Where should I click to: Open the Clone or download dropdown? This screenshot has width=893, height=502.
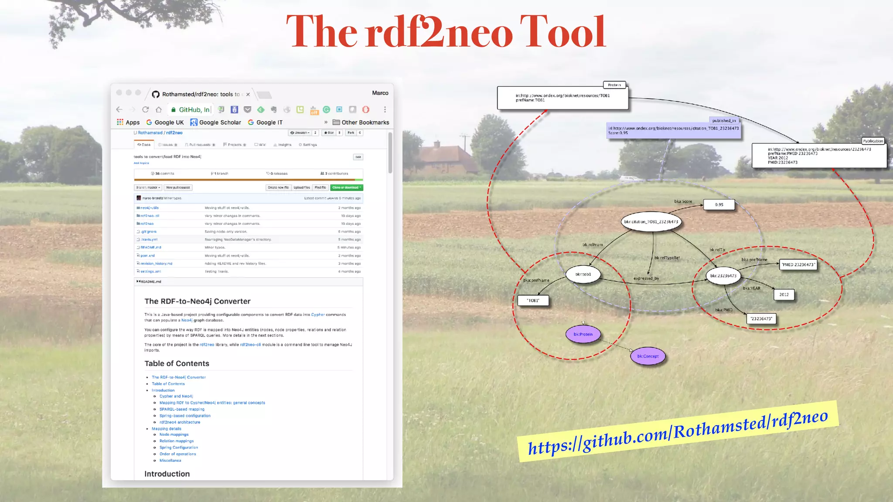click(x=347, y=187)
